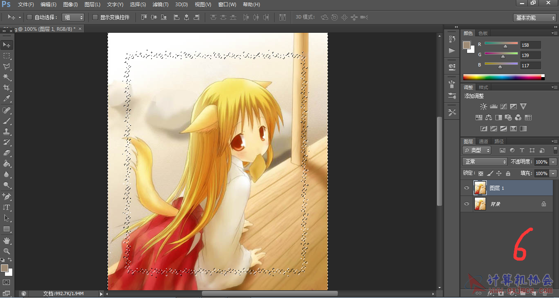This screenshot has height=298, width=559.
Task: Click the R value input field
Action: (530, 45)
